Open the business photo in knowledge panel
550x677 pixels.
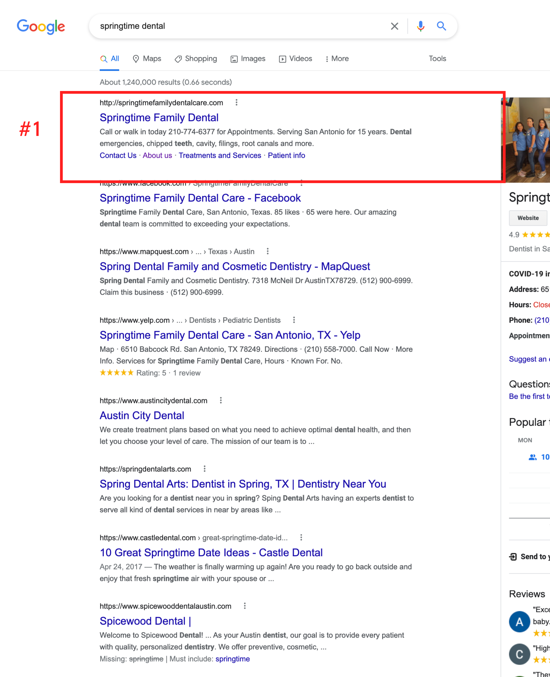(526, 140)
